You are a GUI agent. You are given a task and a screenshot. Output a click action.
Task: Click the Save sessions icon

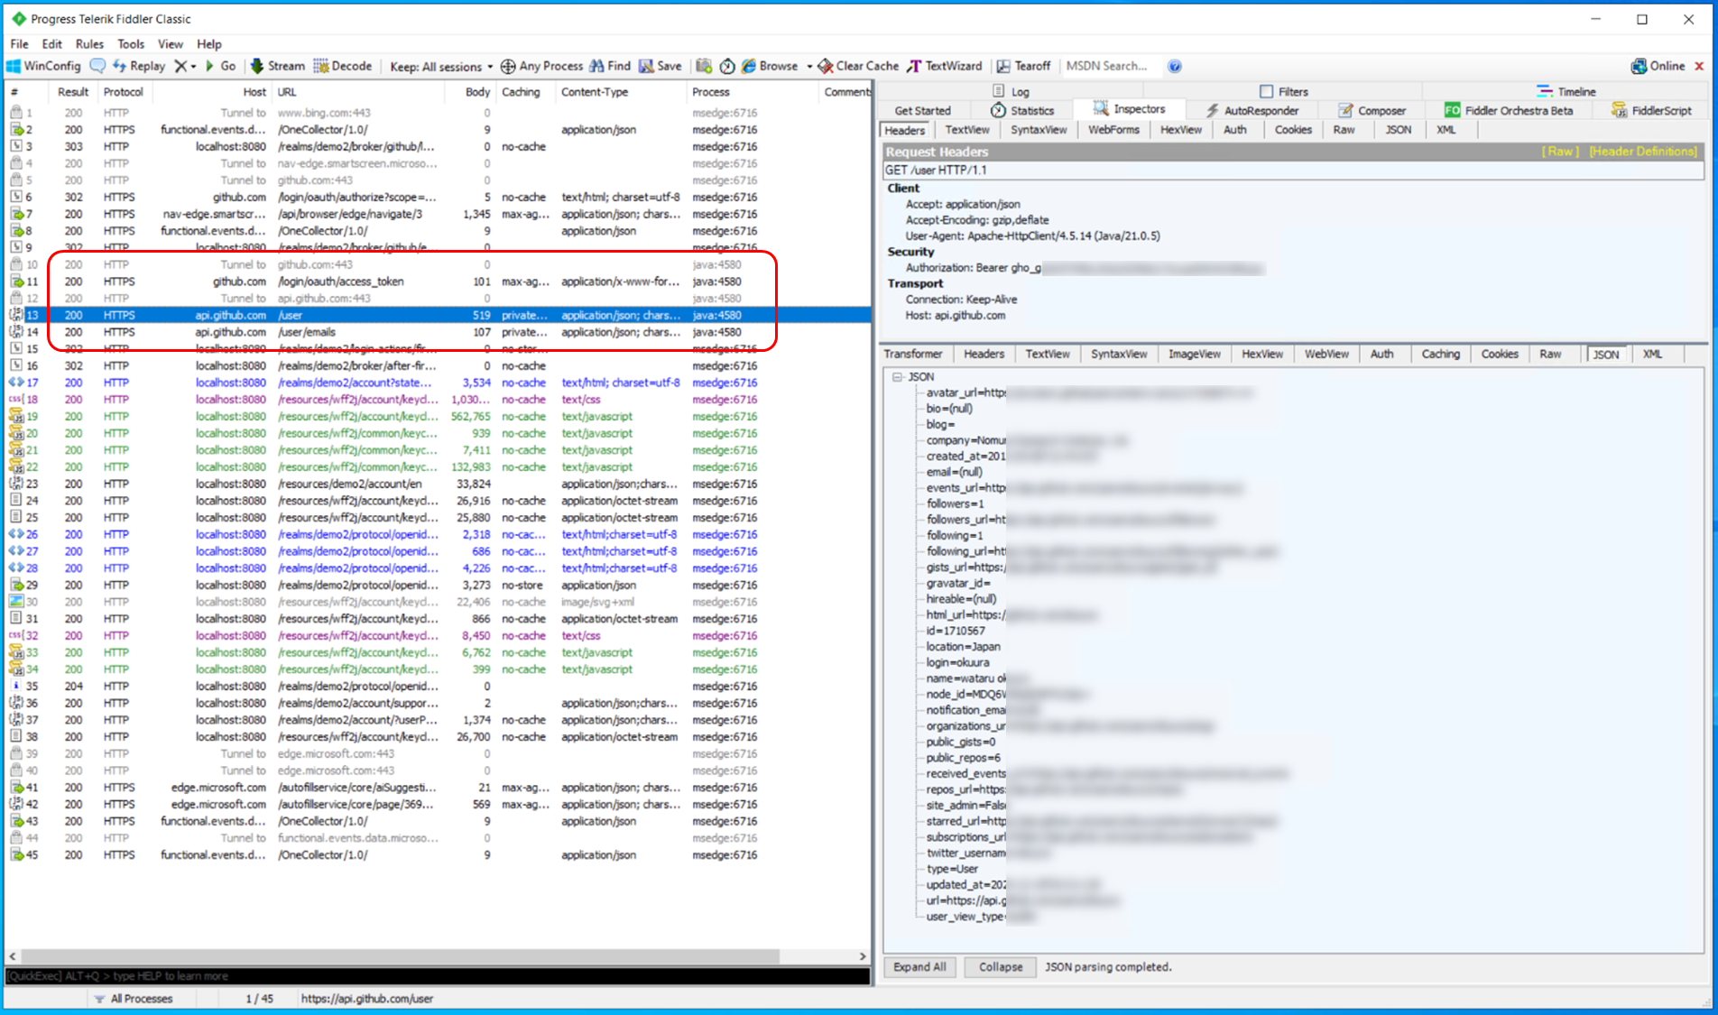(x=660, y=65)
